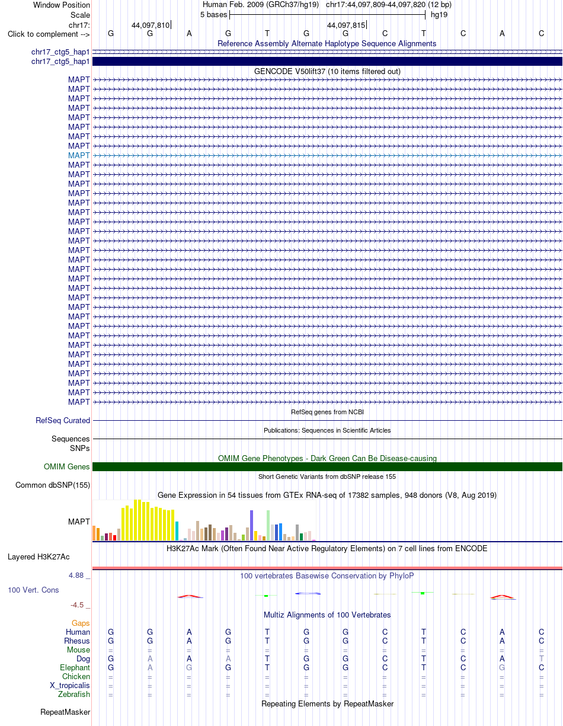This screenshot has width=563, height=726.
Task: Click the 4.88 upper conservation scale value
Action: 79,575
